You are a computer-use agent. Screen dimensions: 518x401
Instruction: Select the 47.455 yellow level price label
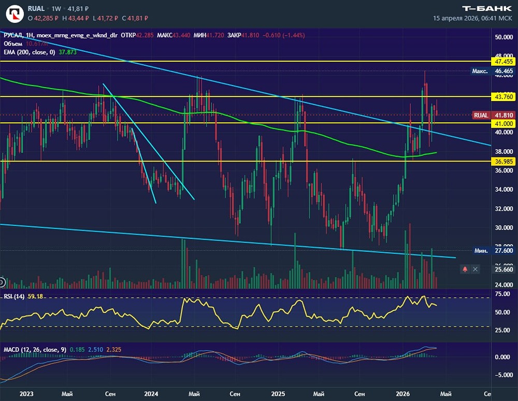(x=504, y=62)
